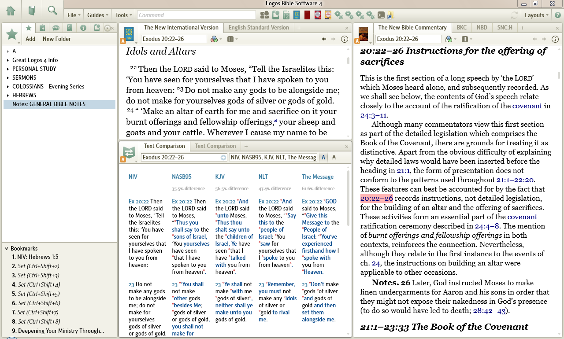Open commentary panel resource info icon
Screen dimensions: 564x339
tap(555, 39)
